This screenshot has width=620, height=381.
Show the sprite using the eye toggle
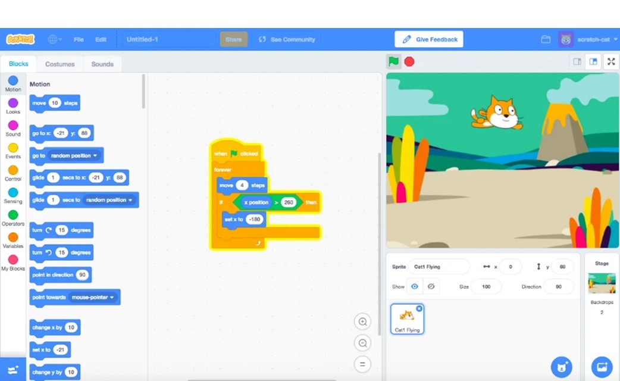415,286
